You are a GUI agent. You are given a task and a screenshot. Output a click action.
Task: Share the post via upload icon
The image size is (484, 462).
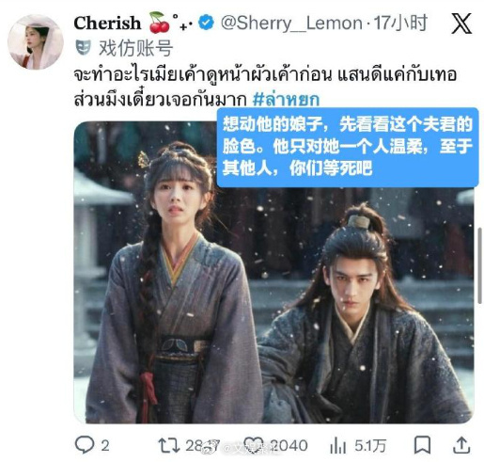pyautogui.click(x=461, y=445)
